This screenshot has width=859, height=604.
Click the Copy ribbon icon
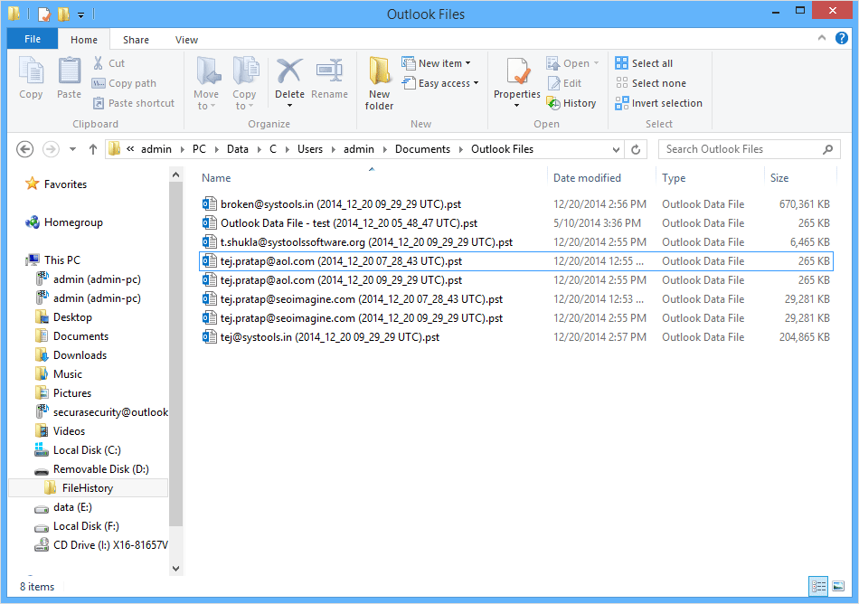[x=31, y=78]
